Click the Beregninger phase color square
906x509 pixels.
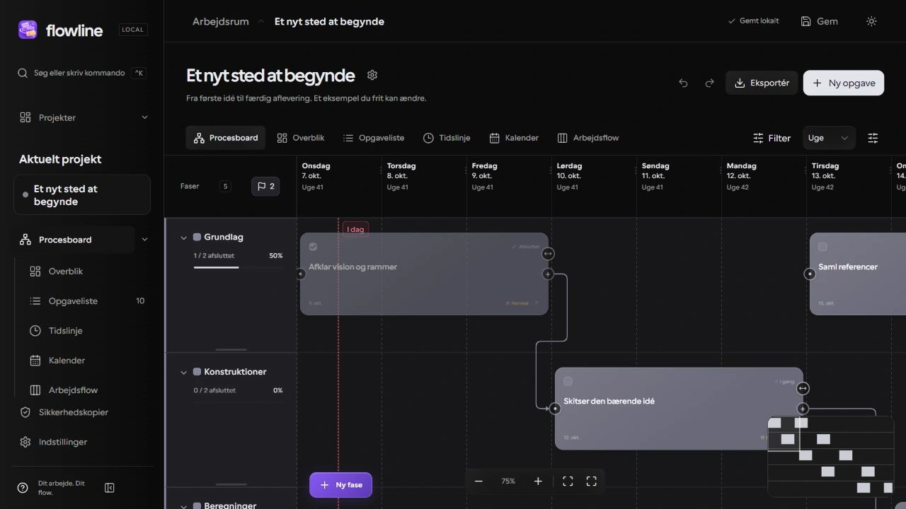(x=197, y=505)
